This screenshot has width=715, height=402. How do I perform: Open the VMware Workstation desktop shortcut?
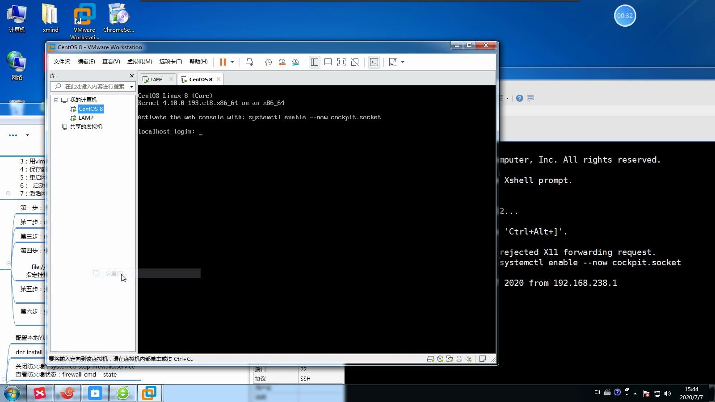[x=84, y=21]
